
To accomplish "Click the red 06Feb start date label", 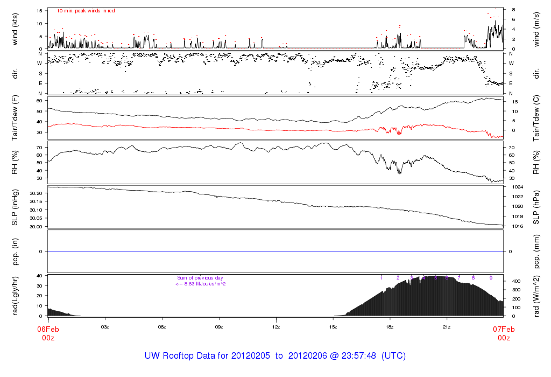I will [x=48, y=329].
